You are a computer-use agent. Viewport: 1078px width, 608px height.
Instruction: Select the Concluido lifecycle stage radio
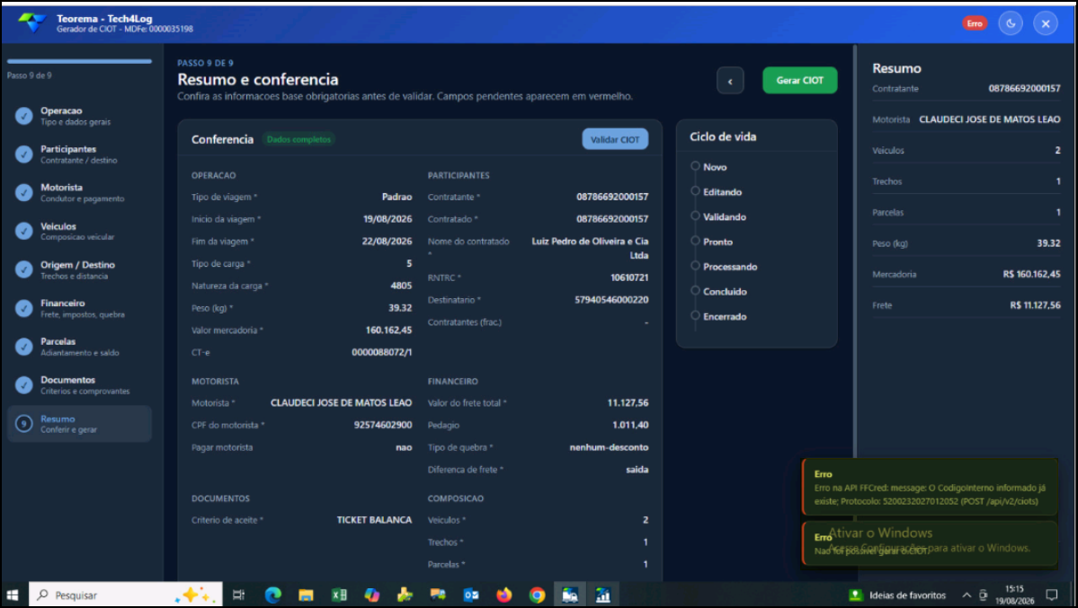[695, 291]
